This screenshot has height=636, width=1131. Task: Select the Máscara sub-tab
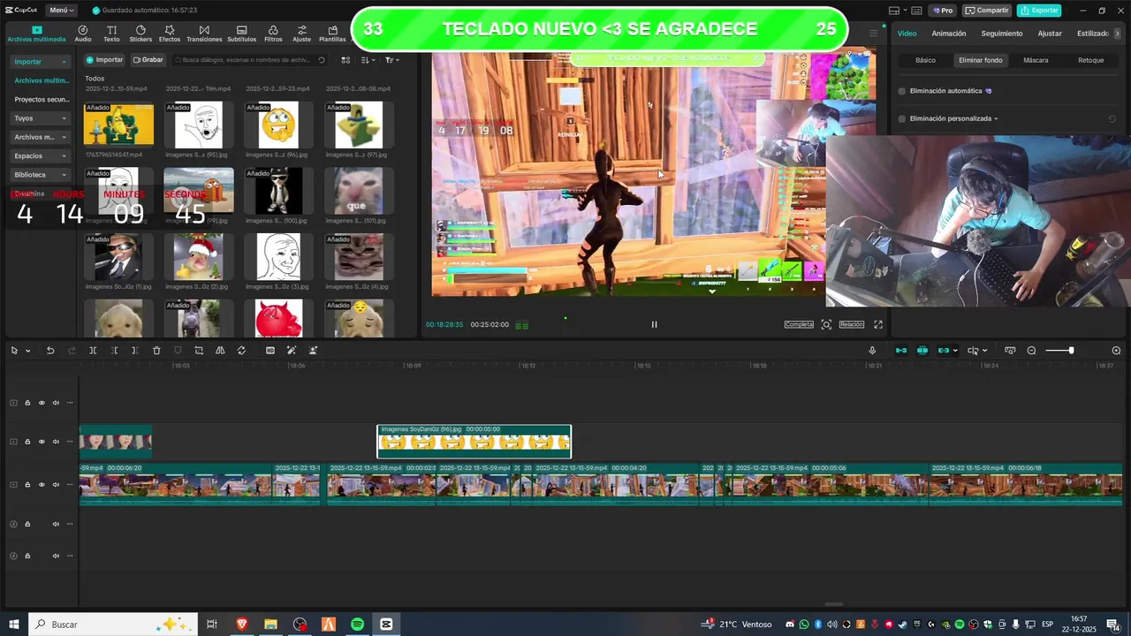click(x=1036, y=60)
